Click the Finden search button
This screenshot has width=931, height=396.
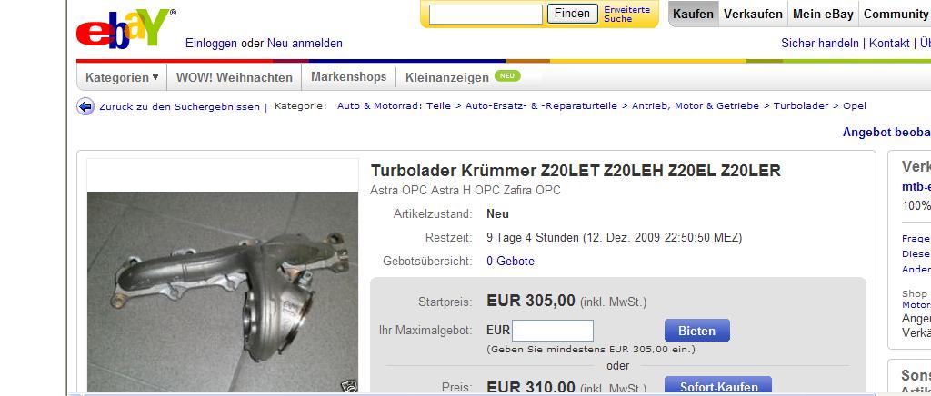[573, 13]
